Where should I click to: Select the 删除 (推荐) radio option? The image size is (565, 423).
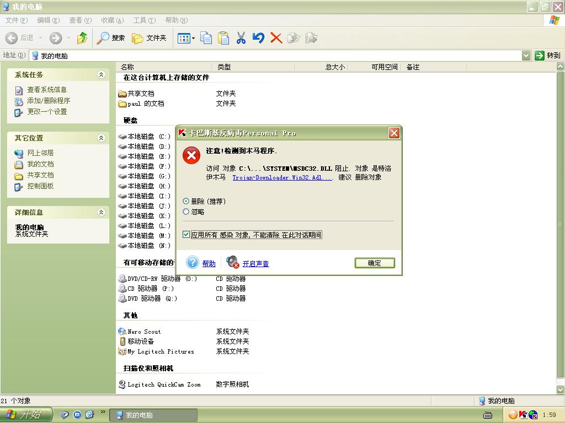[186, 201]
